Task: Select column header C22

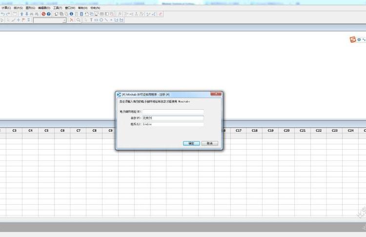Action: (319, 131)
